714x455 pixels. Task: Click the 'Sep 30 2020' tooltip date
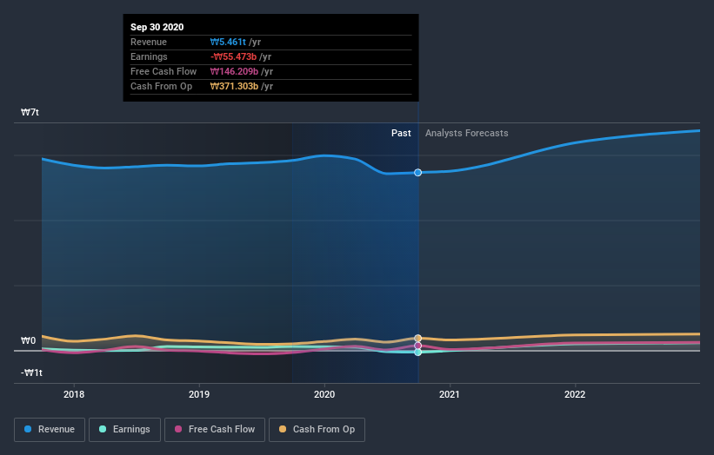click(x=157, y=27)
